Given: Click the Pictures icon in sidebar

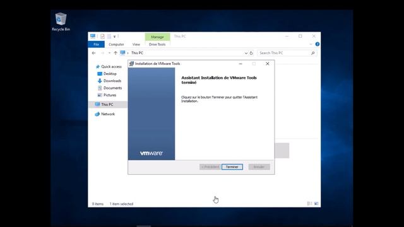Looking at the screenshot, I should point(100,95).
